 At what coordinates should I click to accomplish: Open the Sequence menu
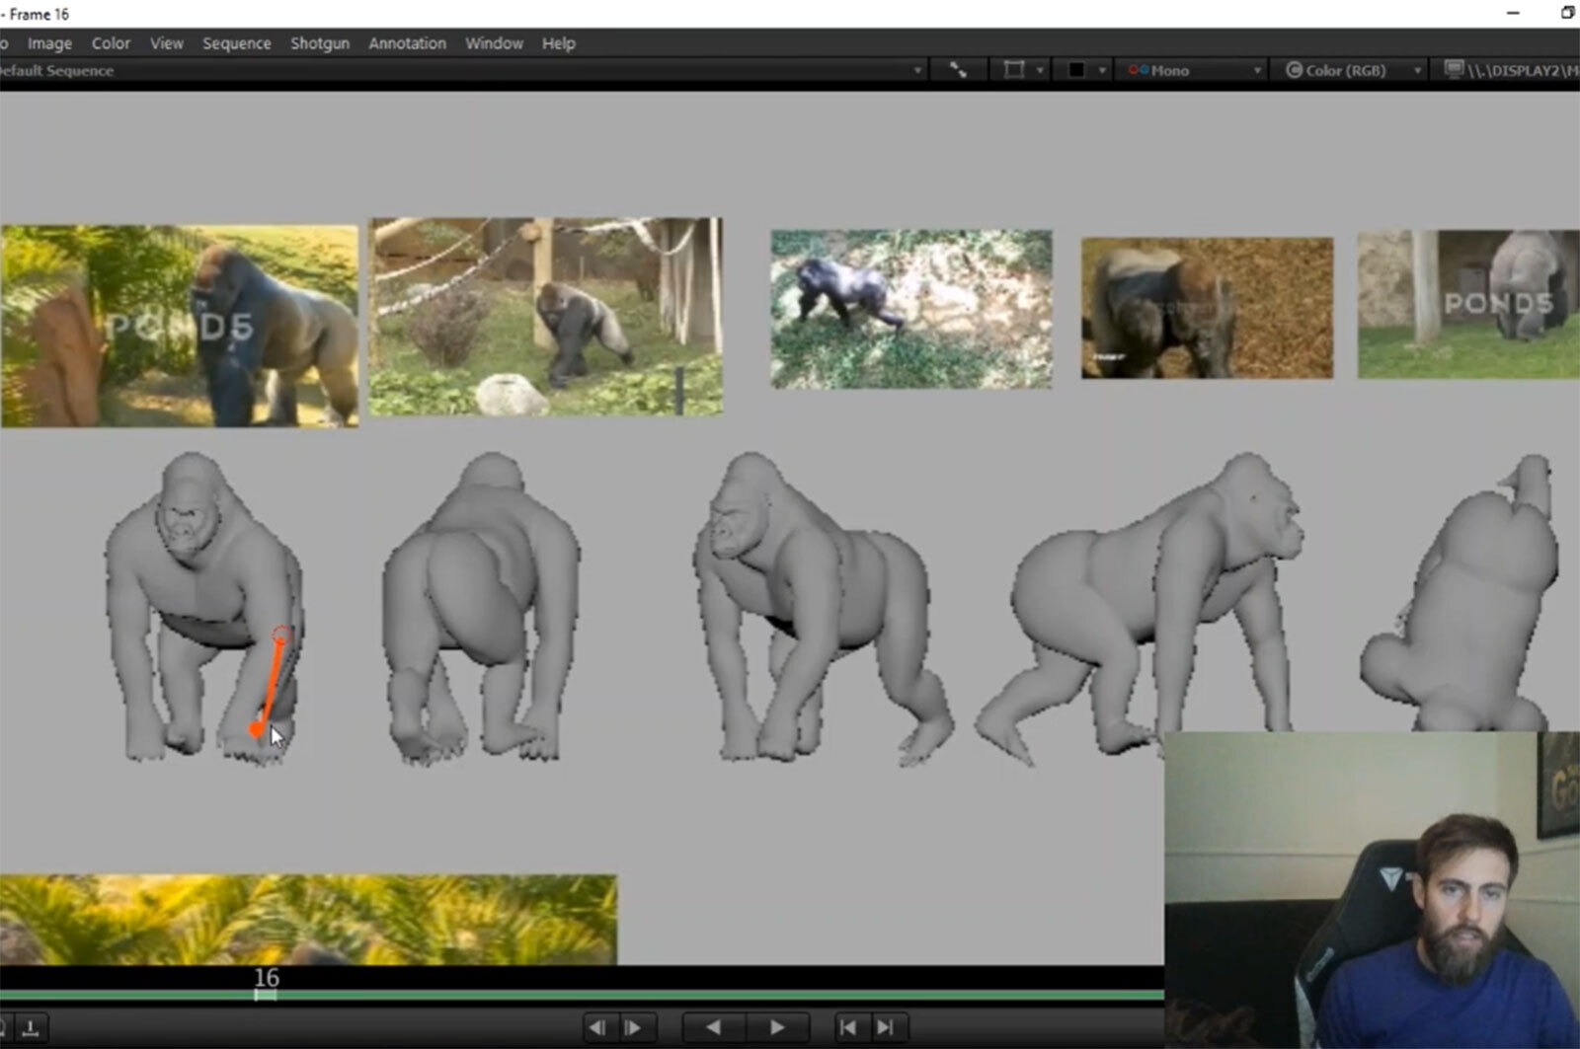click(x=237, y=43)
